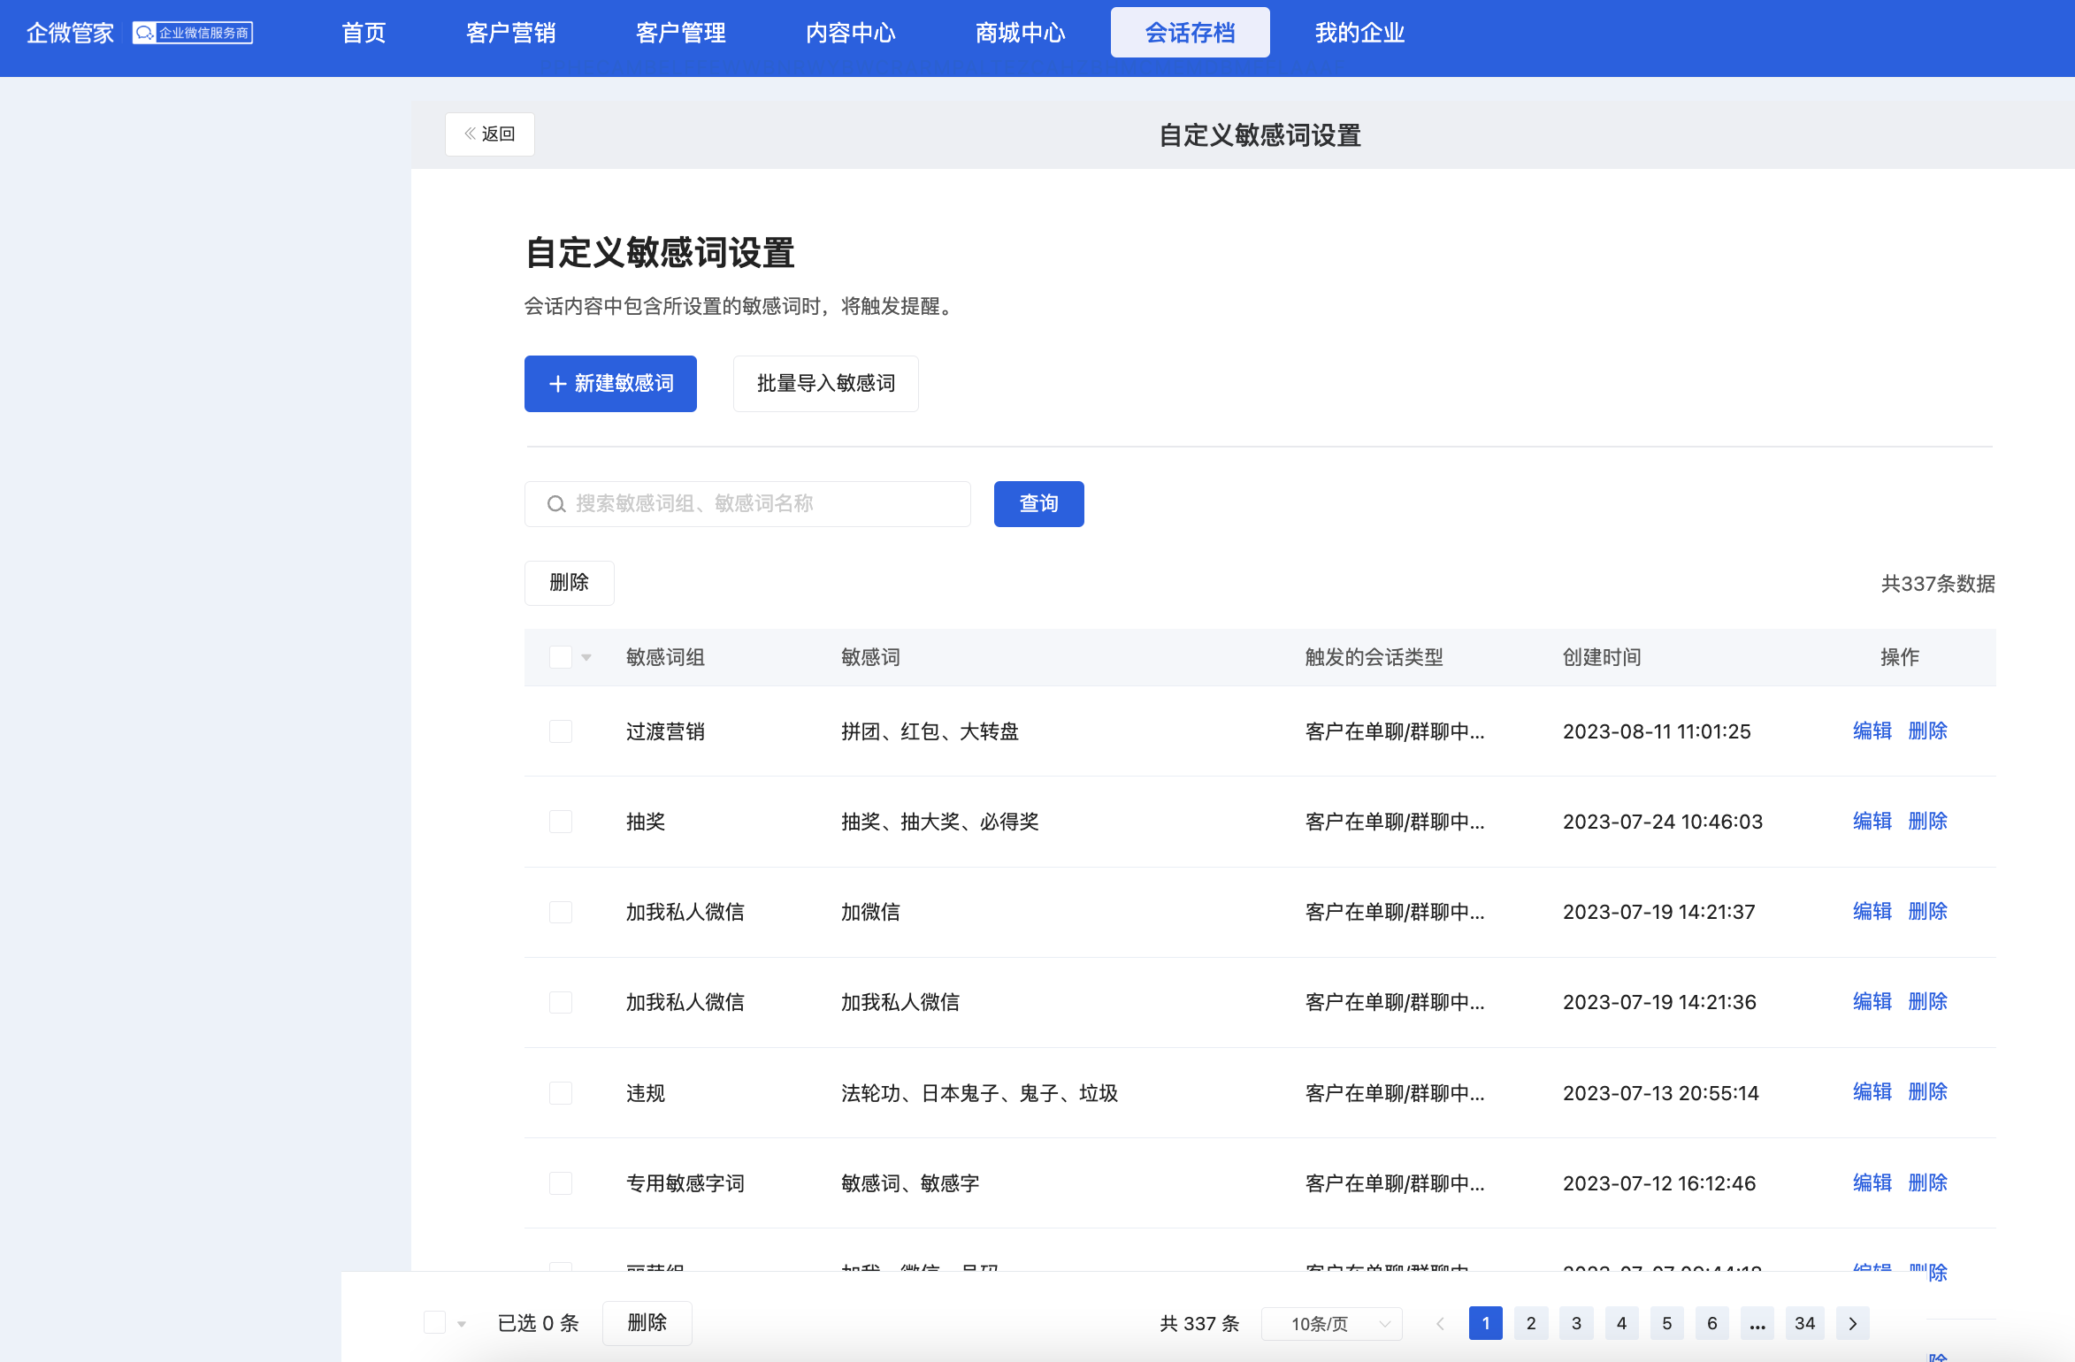2075x1362 pixels.
Task: Click the 敏感词 column header
Action: tap(870, 657)
